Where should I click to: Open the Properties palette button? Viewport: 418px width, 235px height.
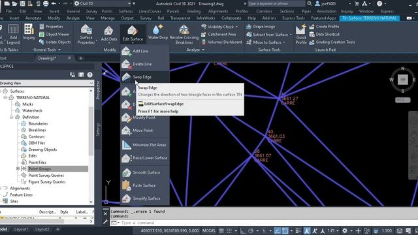click(x=51, y=27)
